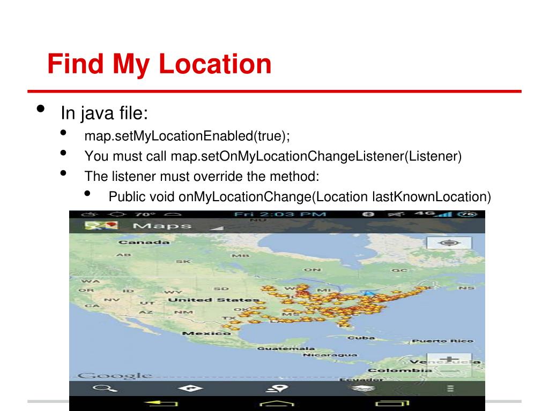549x411 pixels.
Task: Click the 'United States' map label
Action: click(213, 300)
